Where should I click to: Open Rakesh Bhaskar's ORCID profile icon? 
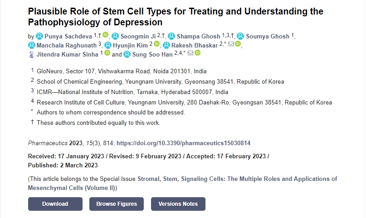(239, 44)
